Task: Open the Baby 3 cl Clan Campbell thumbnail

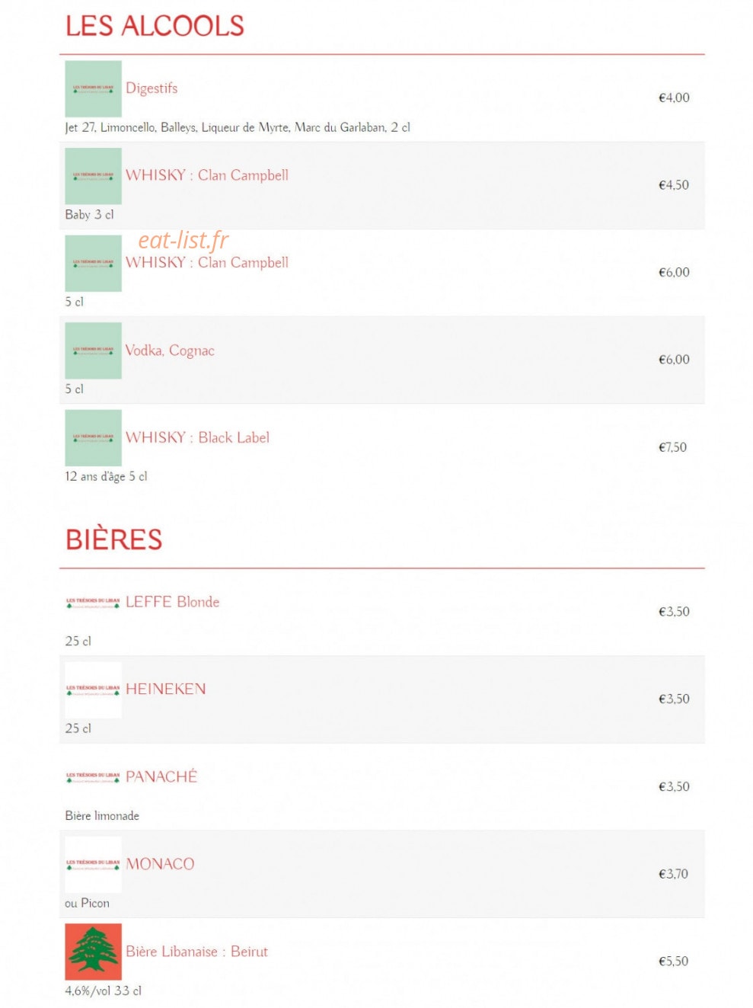Action: click(93, 176)
